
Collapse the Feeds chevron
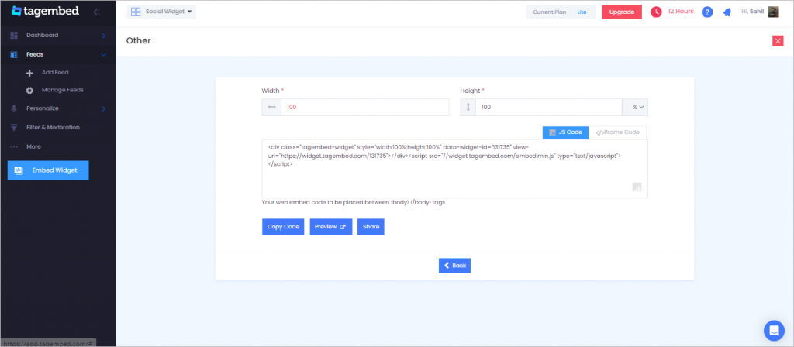tap(103, 55)
